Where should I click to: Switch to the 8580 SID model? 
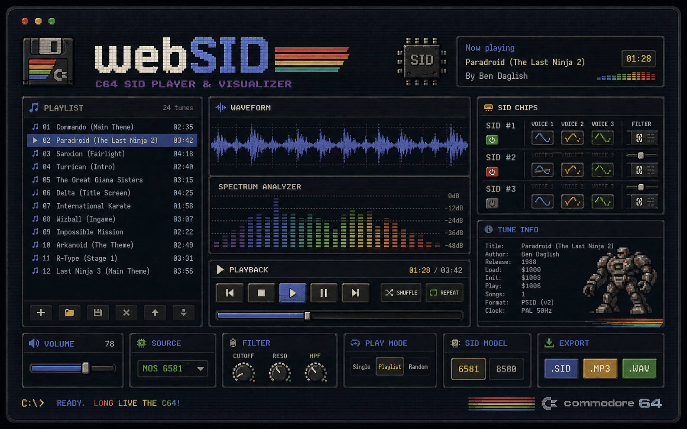tap(506, 369)
